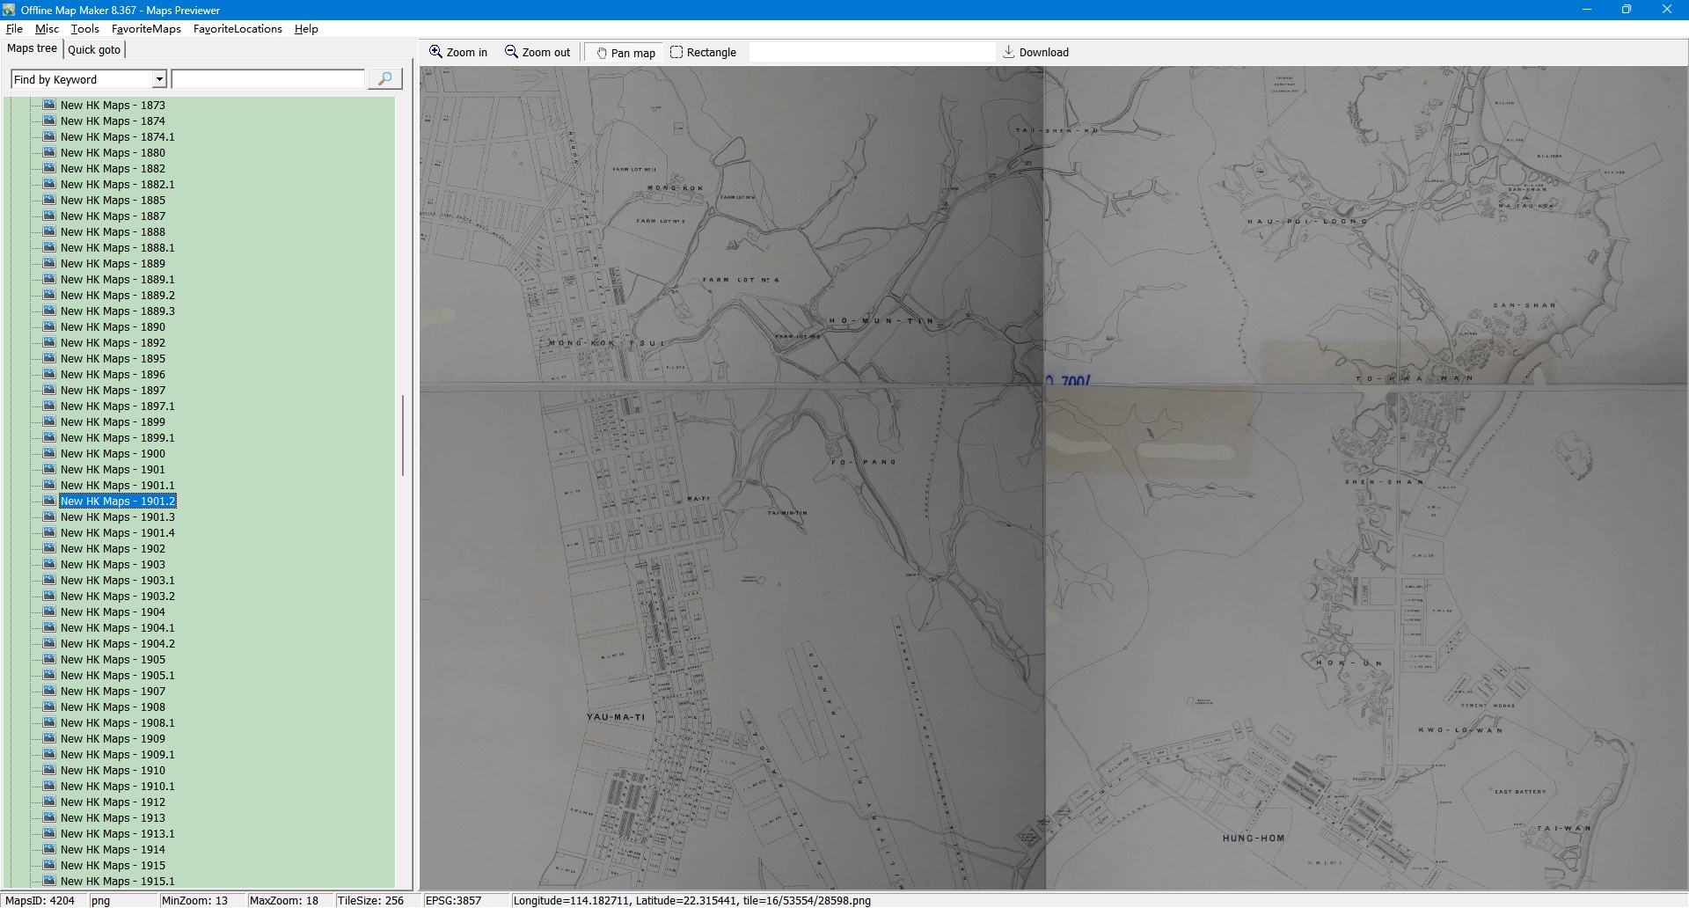Screen dimensions: 1689x908
Task: Click the map icon beside New HK Maps - 1915.1
Action: (x=49, y=881)
